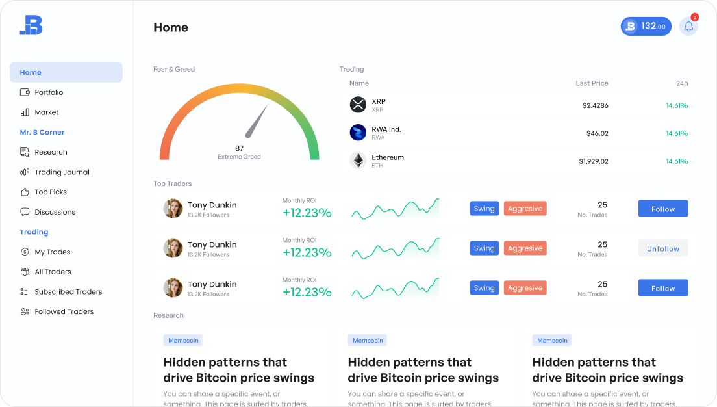This screenshot has height=407, width=717.
Task: Toggle the Aggressive tag on last trader
Action: coord(525,287)
